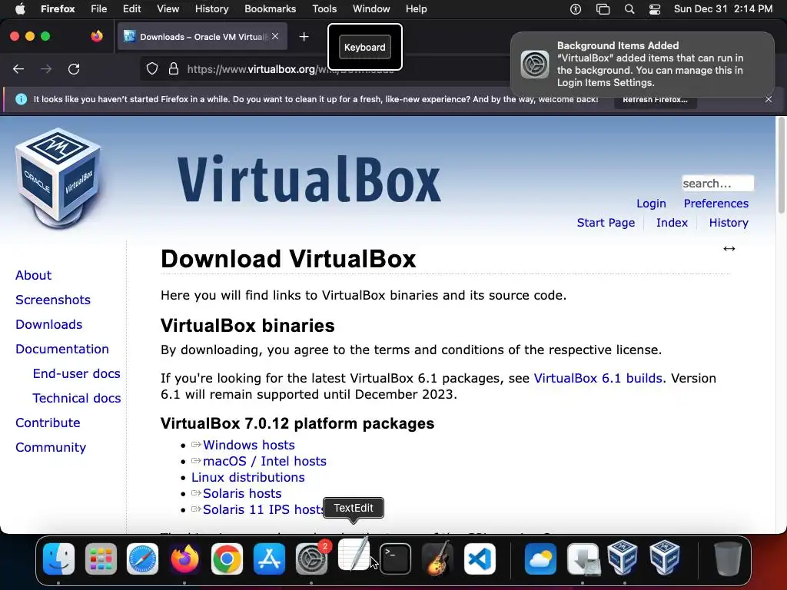Open the Preferences link
Image resolution: width=787 pixels, height=590 pixels.
(716, 204)
